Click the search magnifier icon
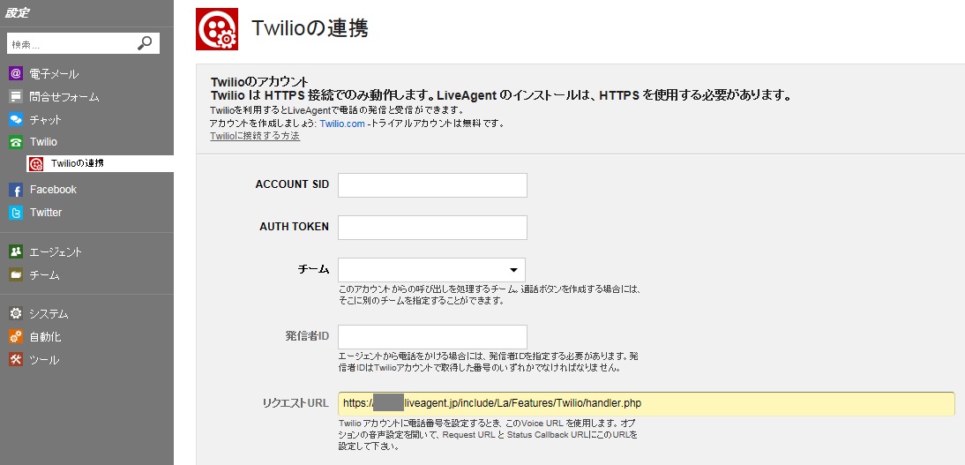The height and width of the screenshot is (465, 965). pyautogui.click(x=144, y=43)
